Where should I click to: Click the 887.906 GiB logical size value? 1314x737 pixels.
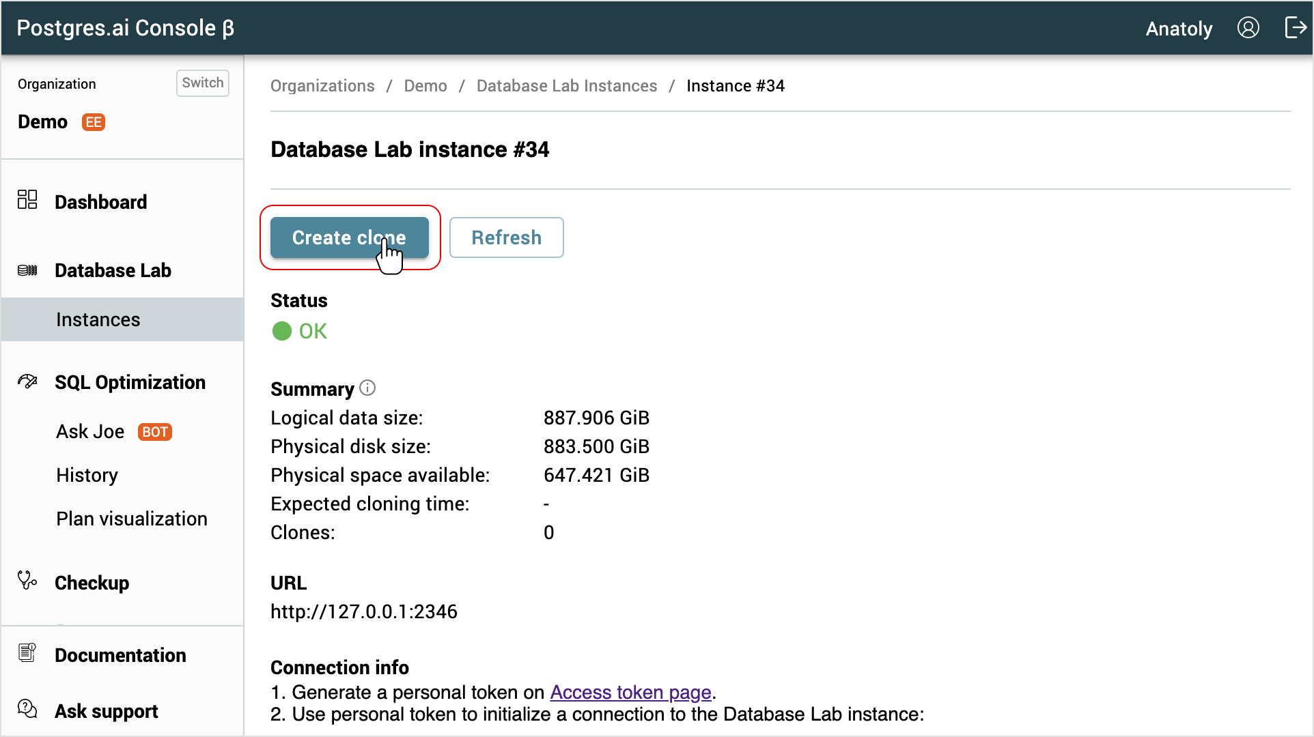[x=597, y=418]
